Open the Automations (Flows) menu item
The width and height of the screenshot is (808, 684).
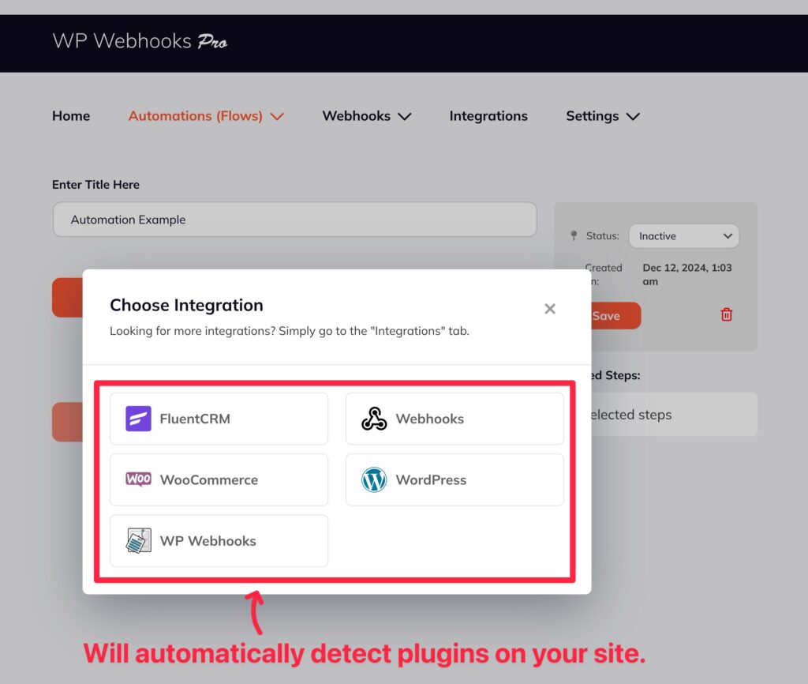click(196, 115)
